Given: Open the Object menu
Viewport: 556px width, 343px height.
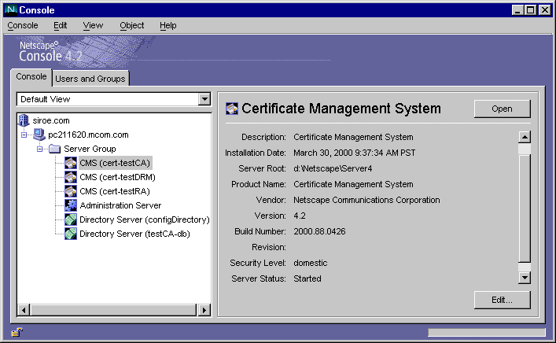Looking at the screenshot, I should (x=132, y=25).
